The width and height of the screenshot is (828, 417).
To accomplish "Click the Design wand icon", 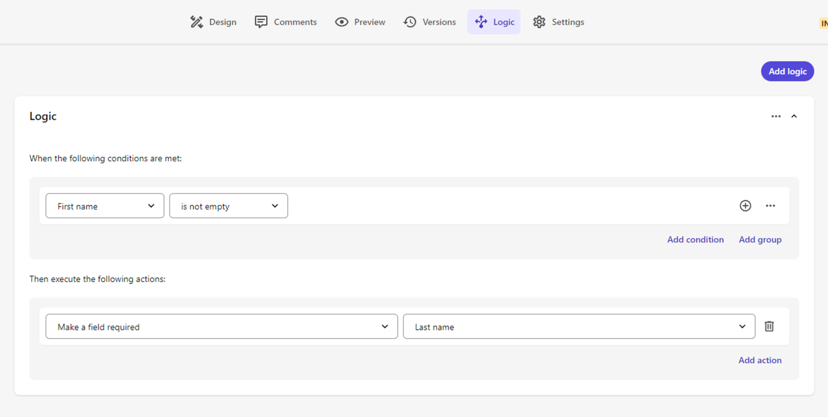I will click(197, 22).
